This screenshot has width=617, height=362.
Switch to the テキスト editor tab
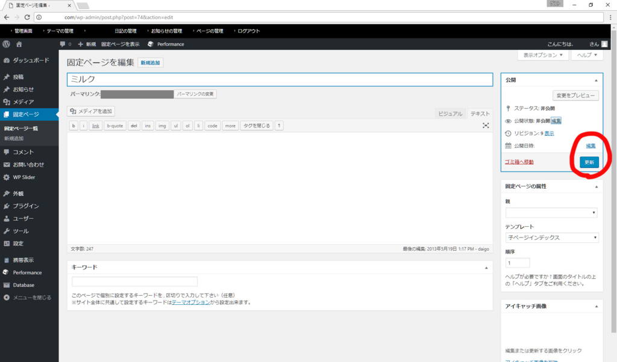[x=480, y=114]
